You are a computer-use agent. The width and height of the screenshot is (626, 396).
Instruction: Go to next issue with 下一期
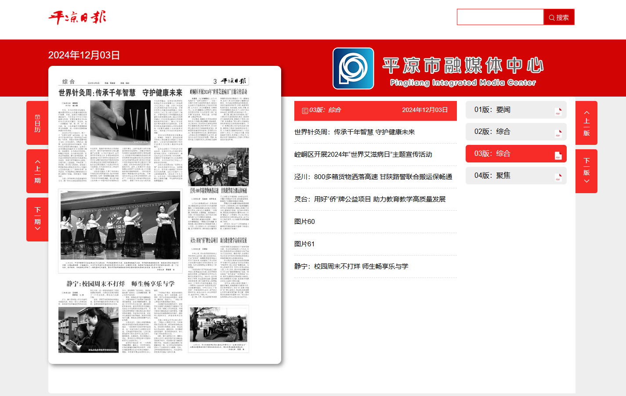click(x=37, y=219)
